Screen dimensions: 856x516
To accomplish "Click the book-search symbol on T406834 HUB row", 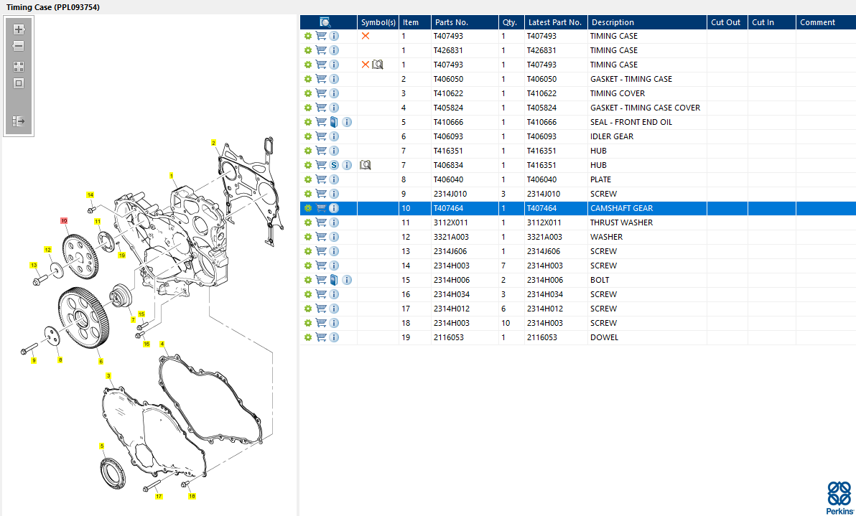I will pos(366,165).
